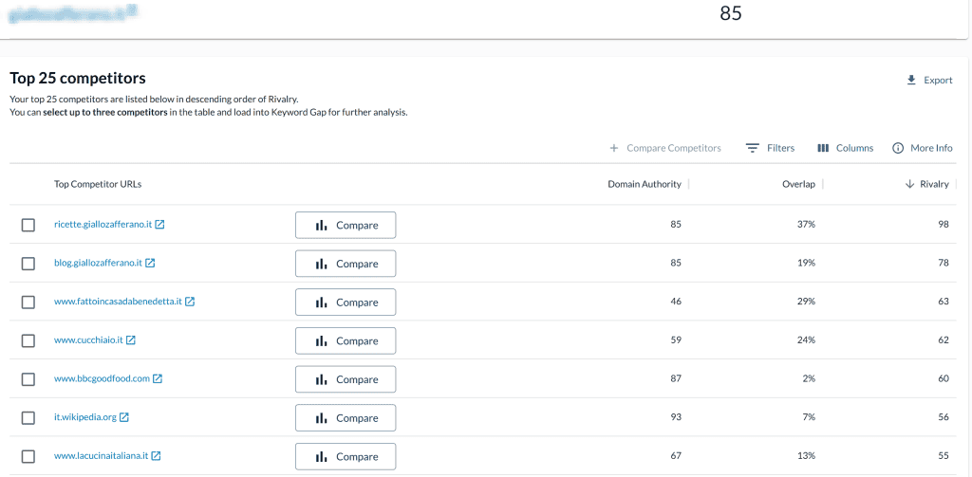
Task: Open the www.lacucinaitaliana.it link
Action: (101, 455)
